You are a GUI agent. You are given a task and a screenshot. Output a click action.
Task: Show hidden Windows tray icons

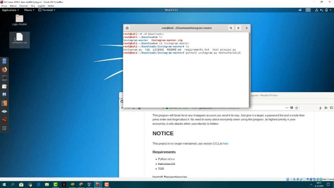(311, 185)
